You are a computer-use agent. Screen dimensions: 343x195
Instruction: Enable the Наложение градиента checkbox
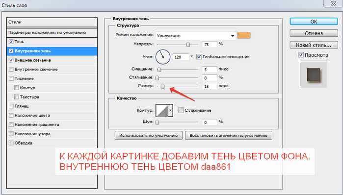point(11,124)
